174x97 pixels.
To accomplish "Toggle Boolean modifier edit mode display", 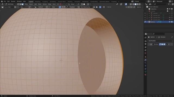I will (160, 44).
